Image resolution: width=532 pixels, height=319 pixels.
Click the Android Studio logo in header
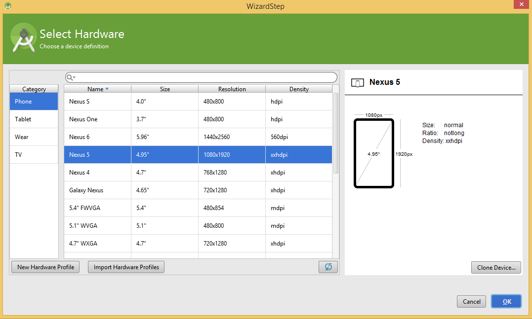[23, 37]
